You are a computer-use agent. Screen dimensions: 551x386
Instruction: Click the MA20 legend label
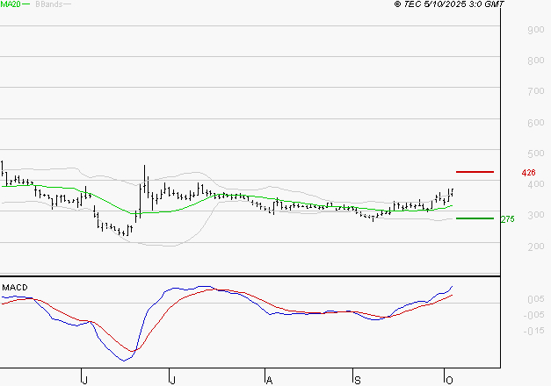pos(10,4)
